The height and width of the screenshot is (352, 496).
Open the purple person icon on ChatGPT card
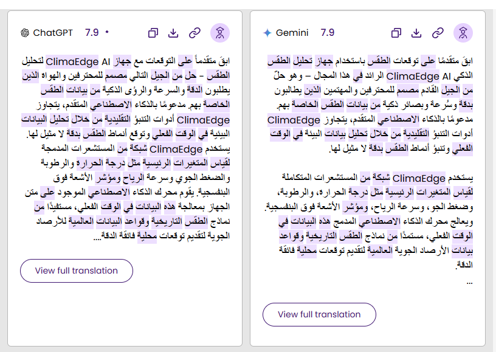pyautogui.click(x=220, y=33)
